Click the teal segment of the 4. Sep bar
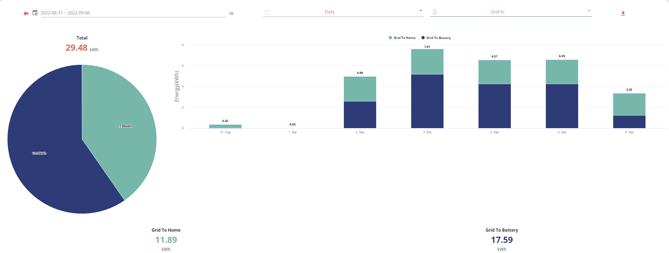 (495, 72)
